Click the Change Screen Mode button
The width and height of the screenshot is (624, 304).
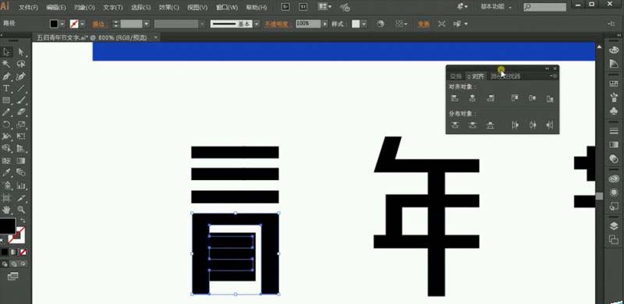click(12, 276)
